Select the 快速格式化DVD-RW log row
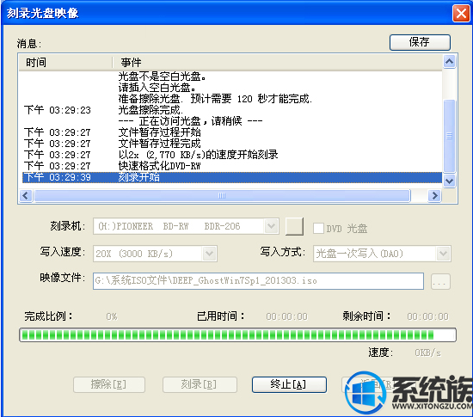This screenshot has width=473, height=417. (232, 166)
